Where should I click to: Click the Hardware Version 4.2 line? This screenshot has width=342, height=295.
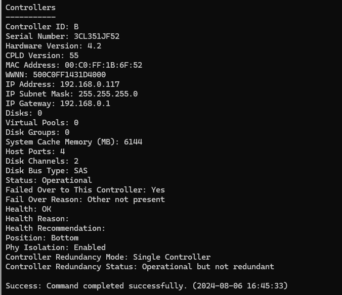[53, 46]
